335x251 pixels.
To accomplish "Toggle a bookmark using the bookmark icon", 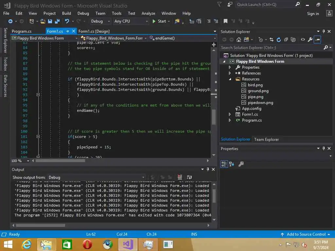I will [225, 21].
